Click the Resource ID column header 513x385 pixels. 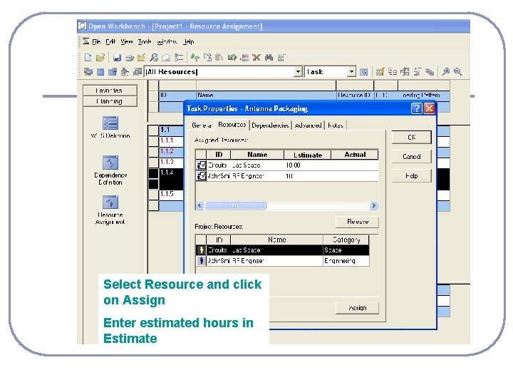click(355, 96)
